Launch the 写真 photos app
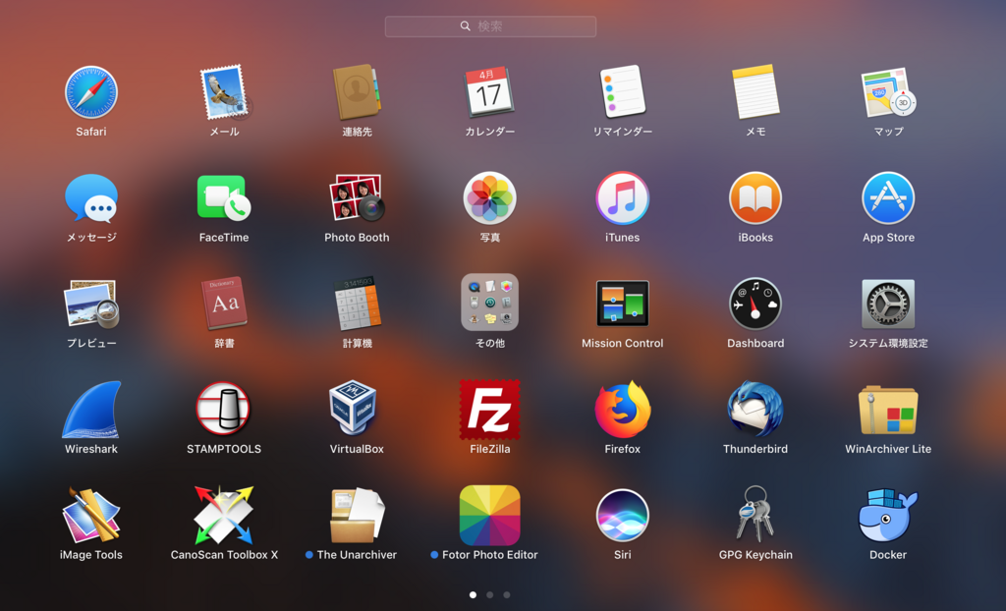This screenshot has width=1006, height=611. [489, 198]
